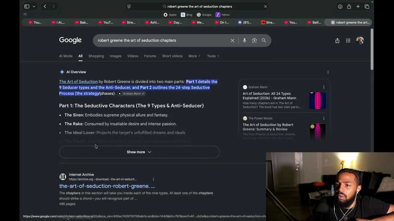The height and width of the screenshot is (221, 394).
Task: Open 'Art of Seduction: All 24 Types Explained' article
Action: 269,96
